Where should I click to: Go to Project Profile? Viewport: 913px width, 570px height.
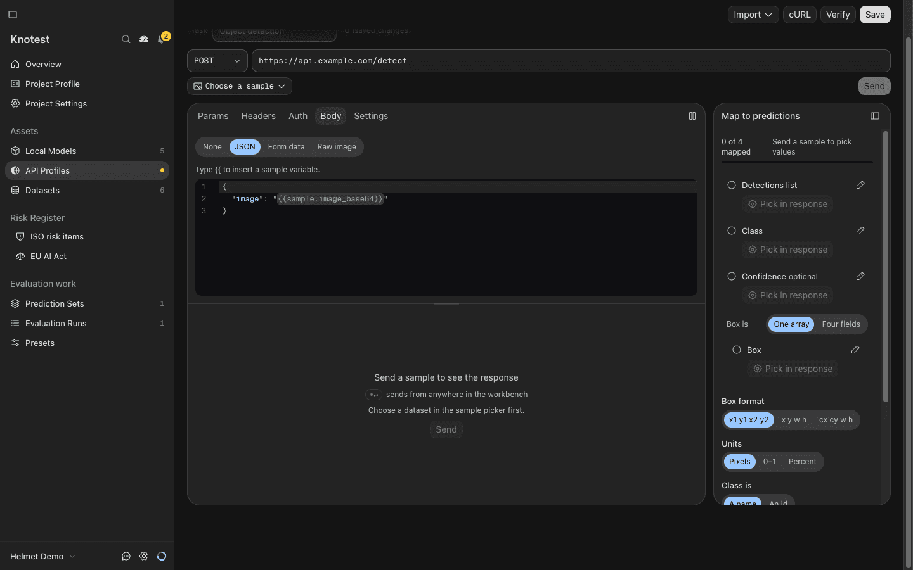click(87, 84)
